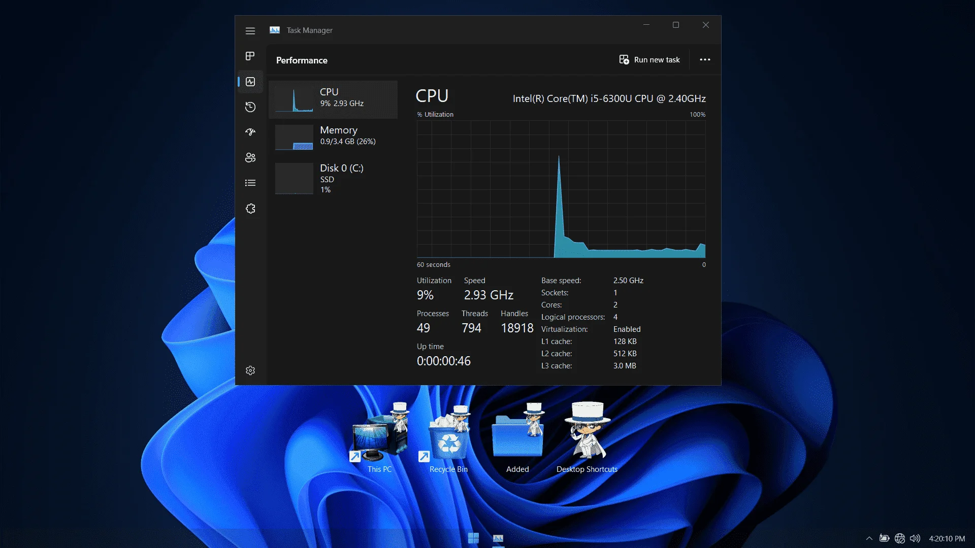Click the 18918 handles count

tap(517, 328)
